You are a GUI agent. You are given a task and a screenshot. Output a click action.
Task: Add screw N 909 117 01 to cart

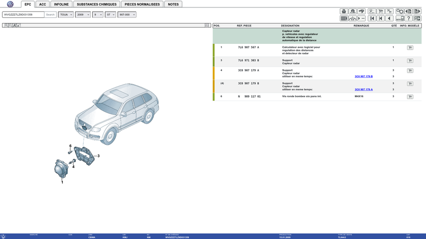tap(410, 97)
